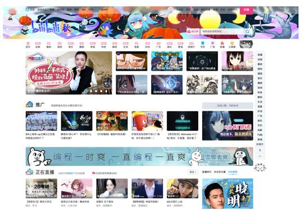Open the ink-painting style video thumbnail
Image resolution: width=302 pixels, height=210 pixels.
point(202,85)
